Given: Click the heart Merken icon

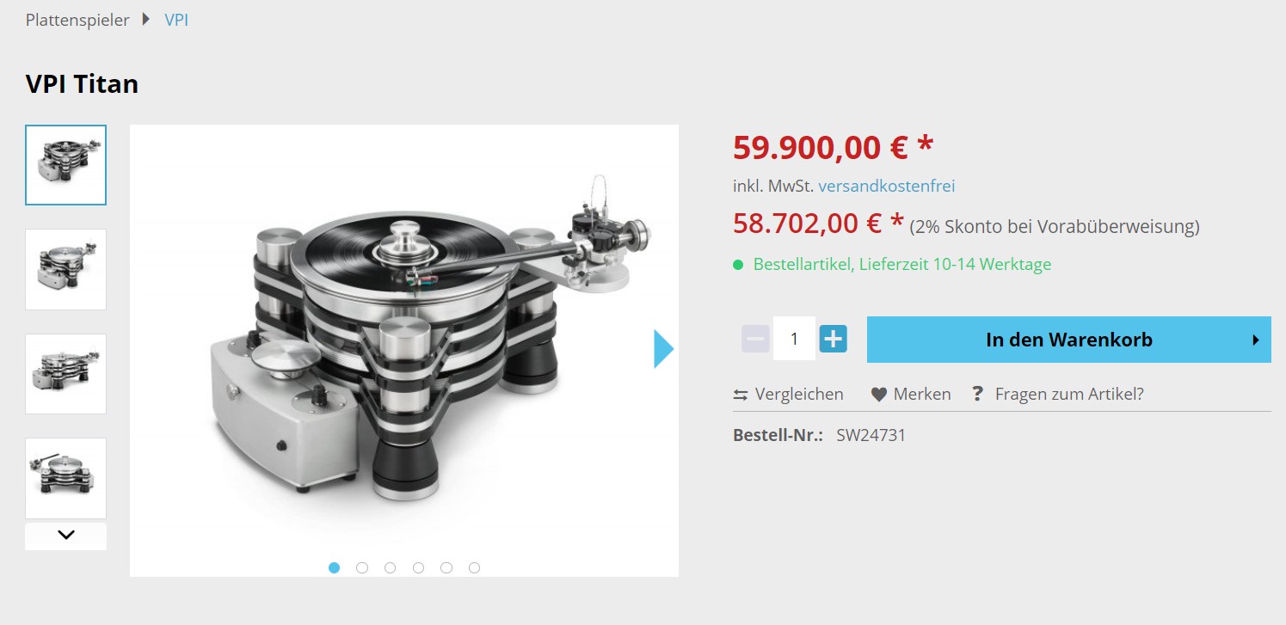Looking at the screenshot, I should coord(878,395).
